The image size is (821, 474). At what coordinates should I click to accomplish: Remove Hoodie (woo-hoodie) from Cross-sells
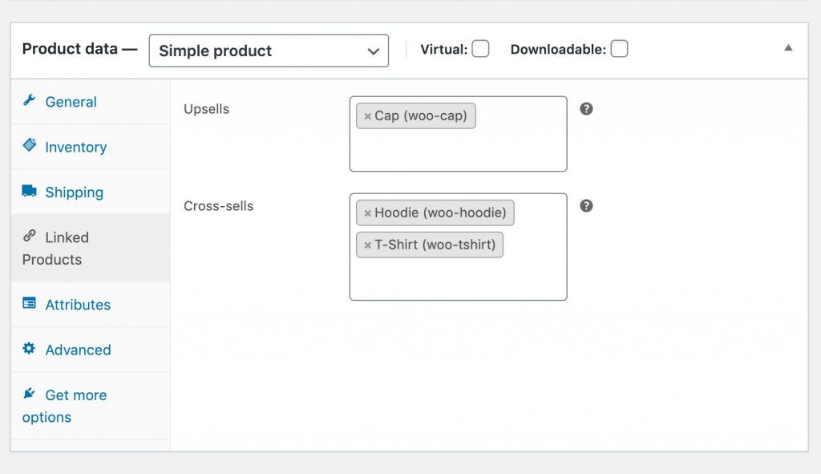point(367,213)
